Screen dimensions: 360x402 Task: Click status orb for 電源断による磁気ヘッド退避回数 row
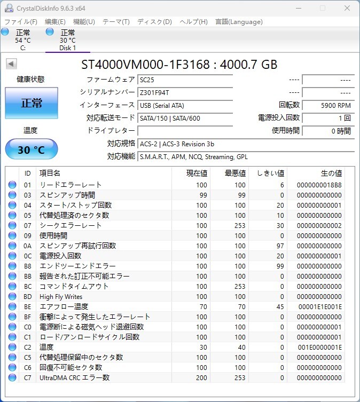point(12,327)
